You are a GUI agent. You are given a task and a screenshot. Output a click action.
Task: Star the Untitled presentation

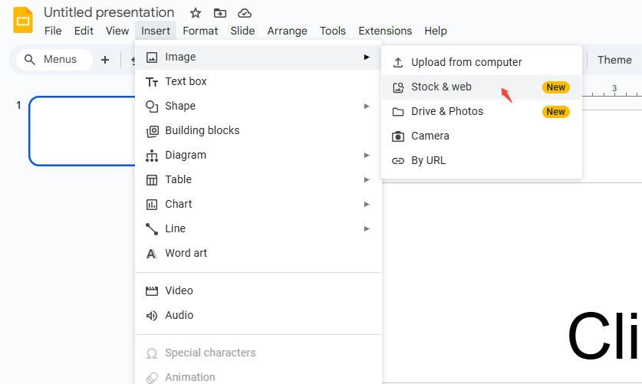196,13
